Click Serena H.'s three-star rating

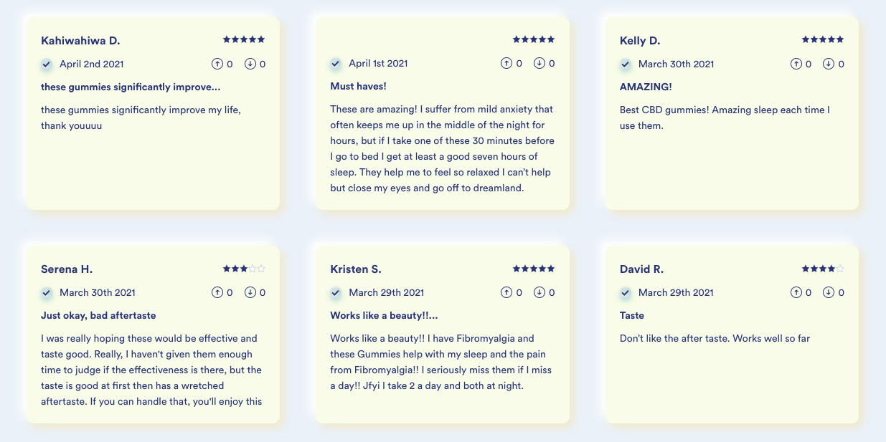[x=244, y=269]
